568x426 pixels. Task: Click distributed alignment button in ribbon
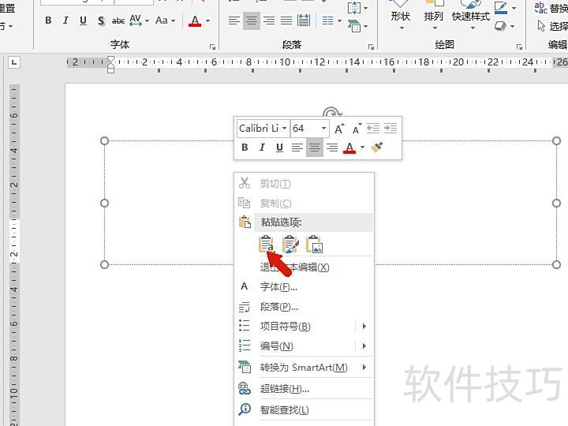304,21
